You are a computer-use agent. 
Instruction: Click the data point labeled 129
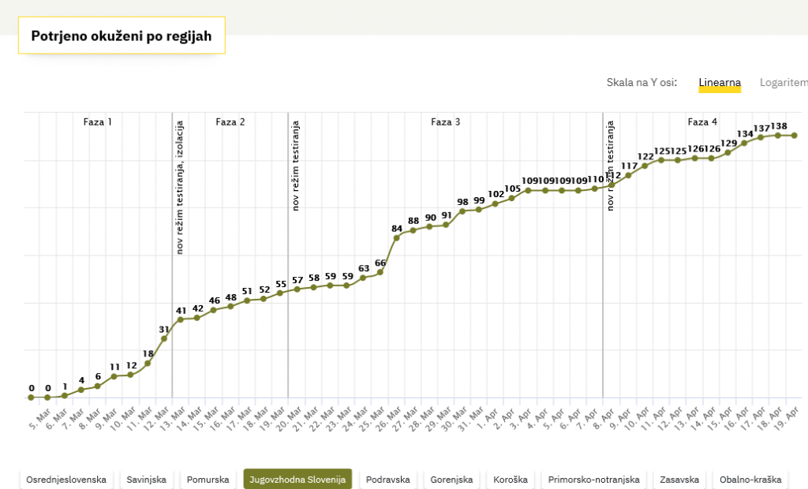(728, 152)
